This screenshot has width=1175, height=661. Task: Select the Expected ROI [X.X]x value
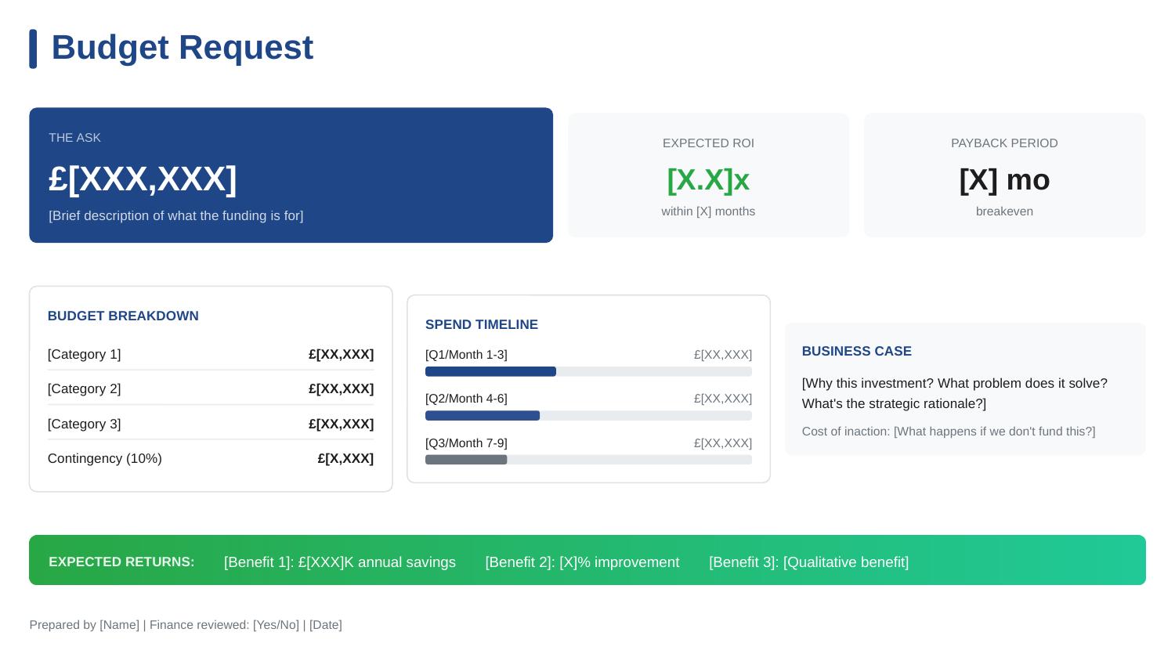point(707,180)
